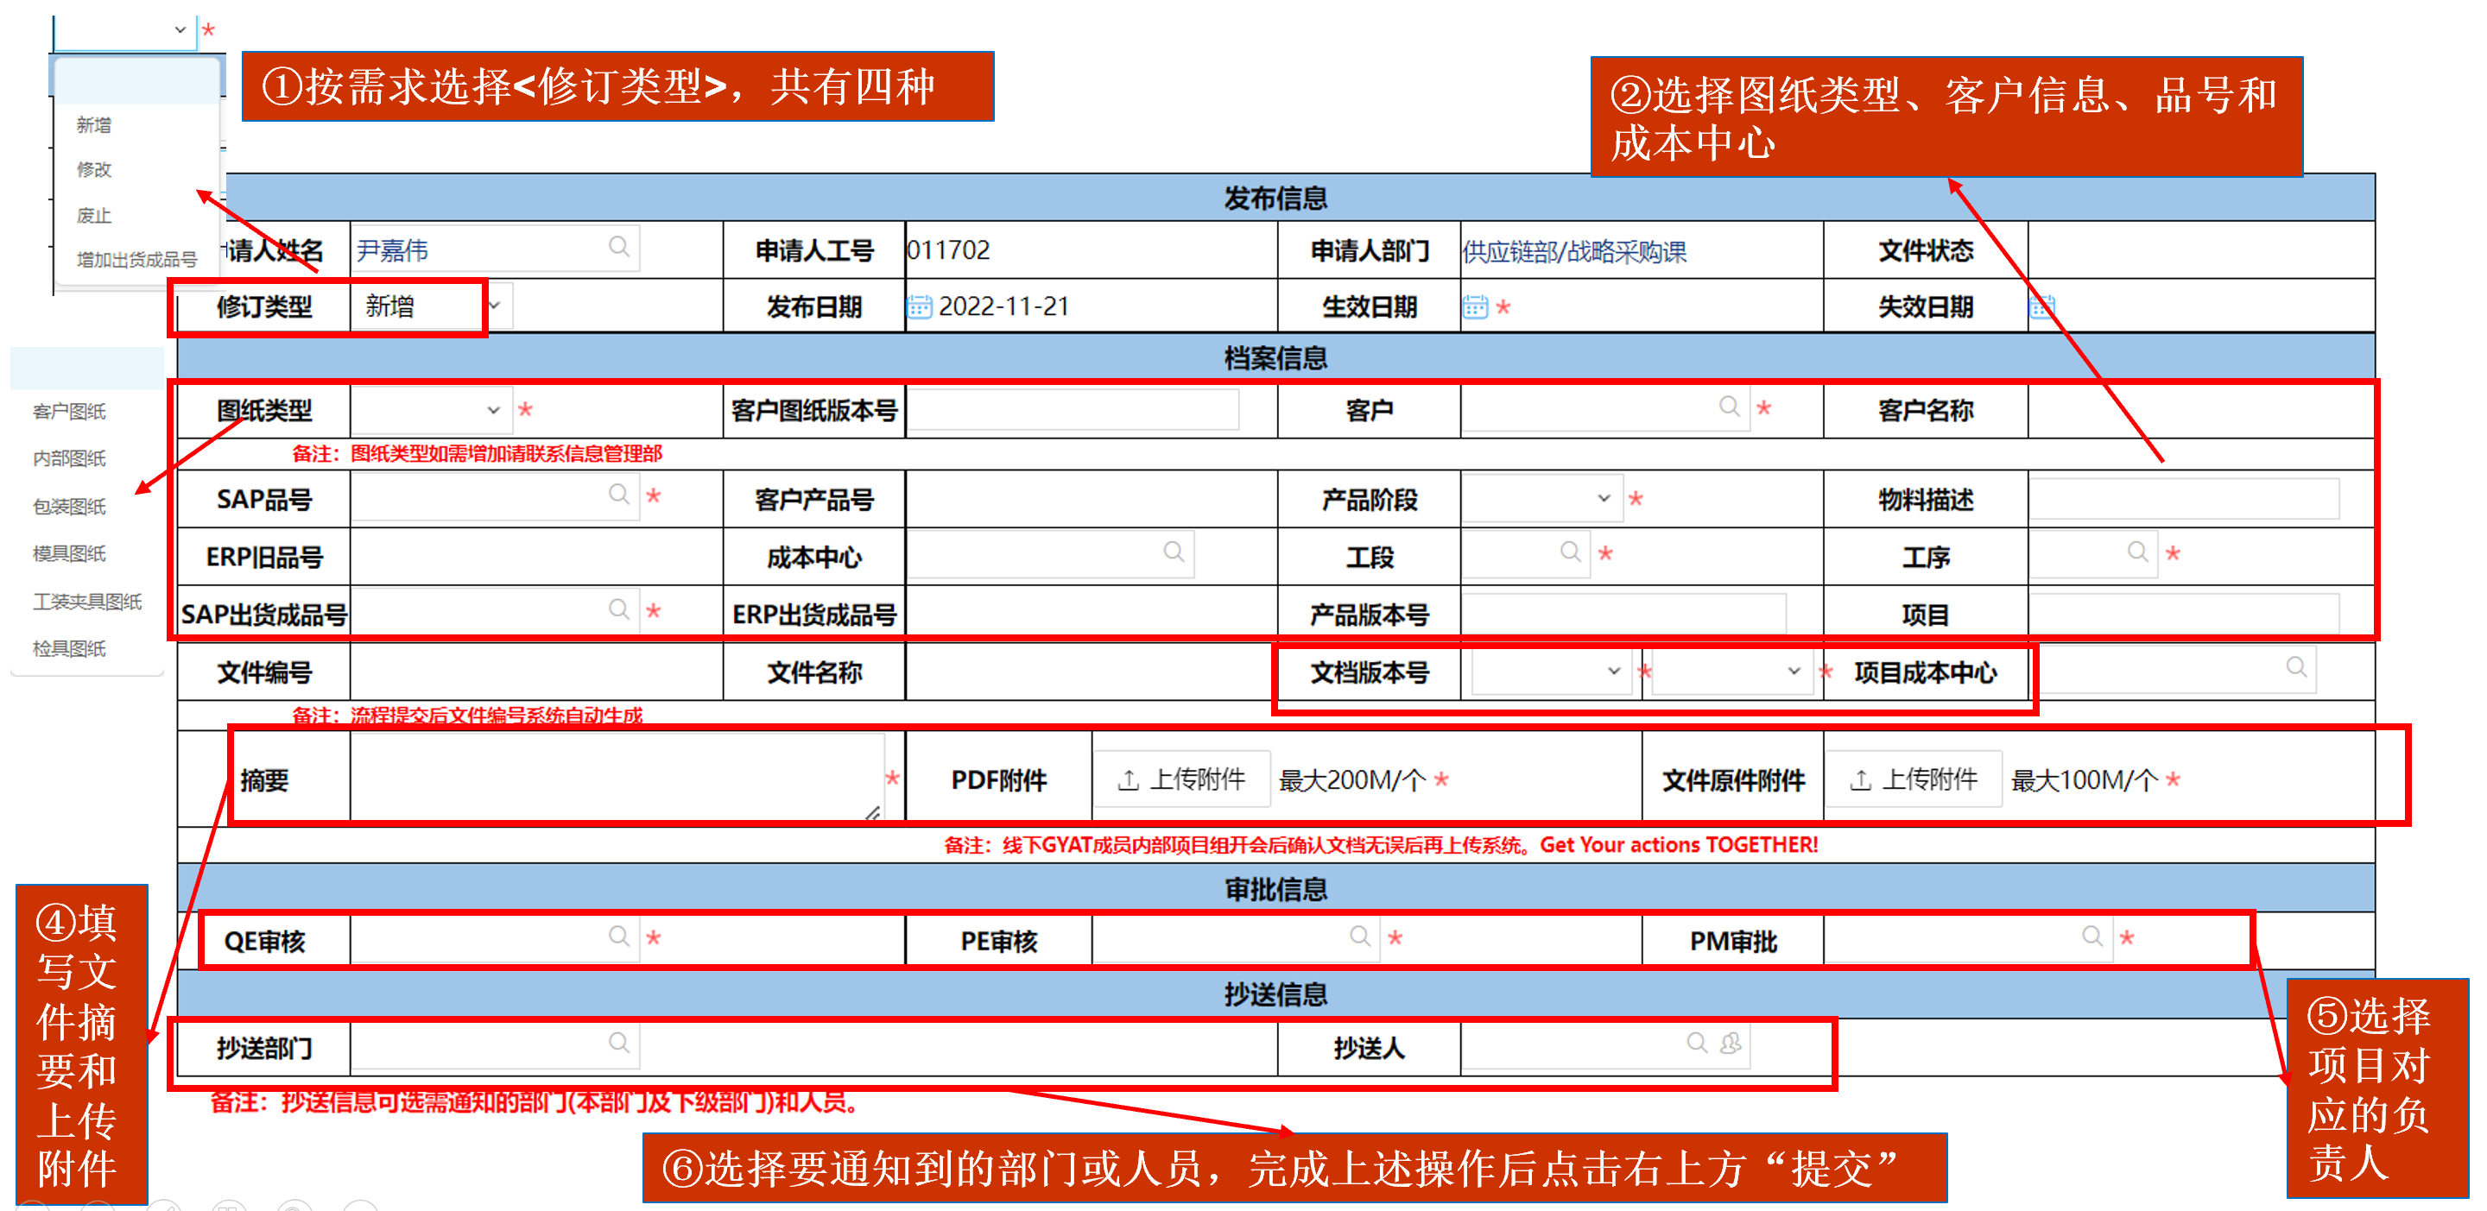Click 项目 input field
Screen dimensions: 2487x1211
(x=2184, y=614)
